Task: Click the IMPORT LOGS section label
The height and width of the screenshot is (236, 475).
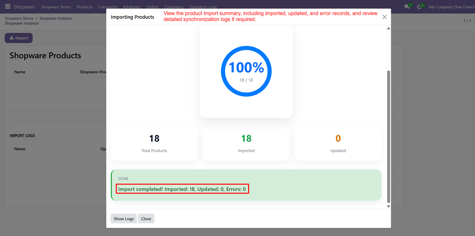Action: point(22,136)
